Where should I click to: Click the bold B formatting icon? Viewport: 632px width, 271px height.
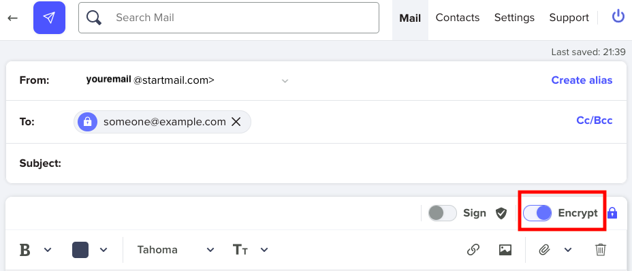coord(25,250)
